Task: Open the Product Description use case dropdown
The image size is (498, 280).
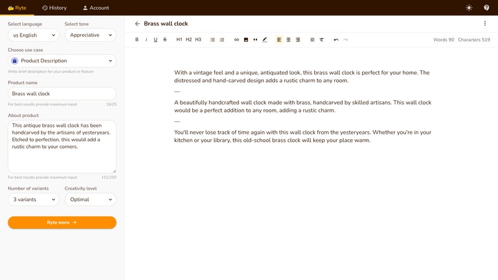Action: point(62,61)
